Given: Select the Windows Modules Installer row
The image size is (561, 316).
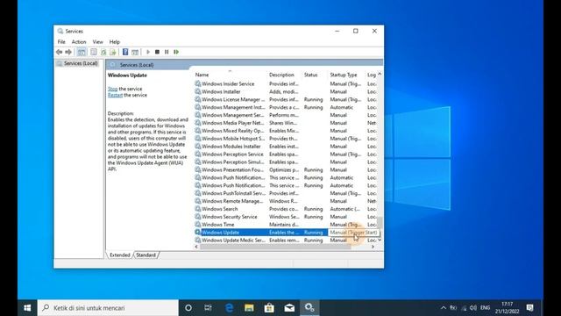Looking at the screenshot, I should tap(286, 147).
